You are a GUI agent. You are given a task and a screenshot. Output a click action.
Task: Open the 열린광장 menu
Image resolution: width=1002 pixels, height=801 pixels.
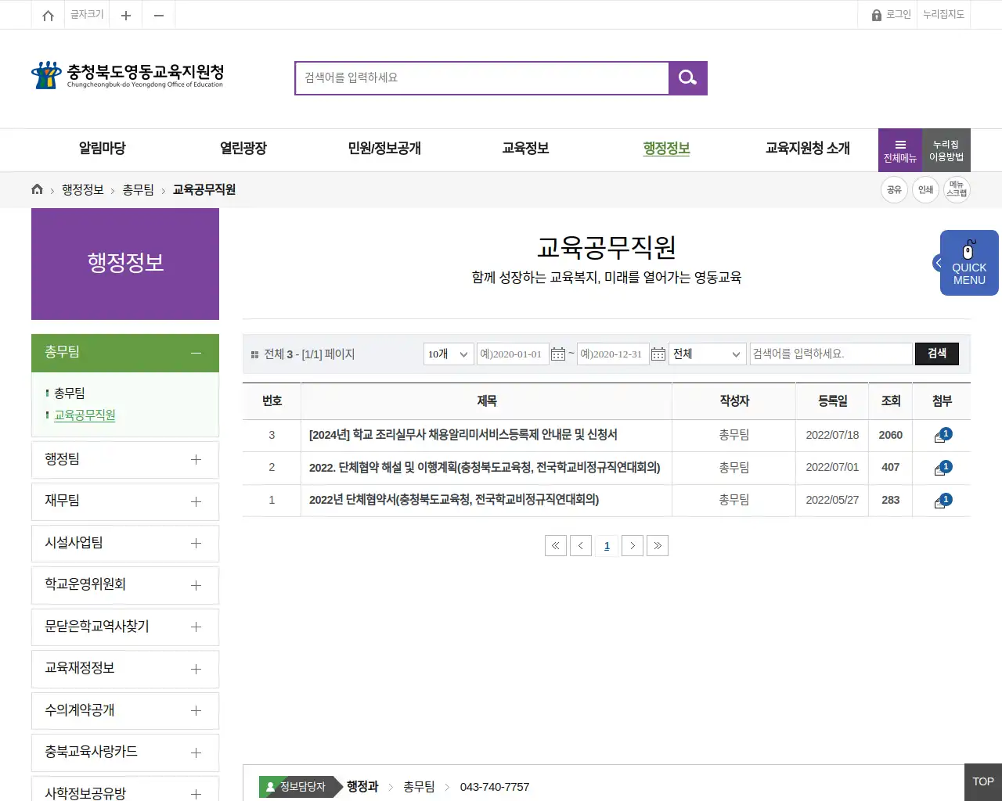[x=243, y=149]
